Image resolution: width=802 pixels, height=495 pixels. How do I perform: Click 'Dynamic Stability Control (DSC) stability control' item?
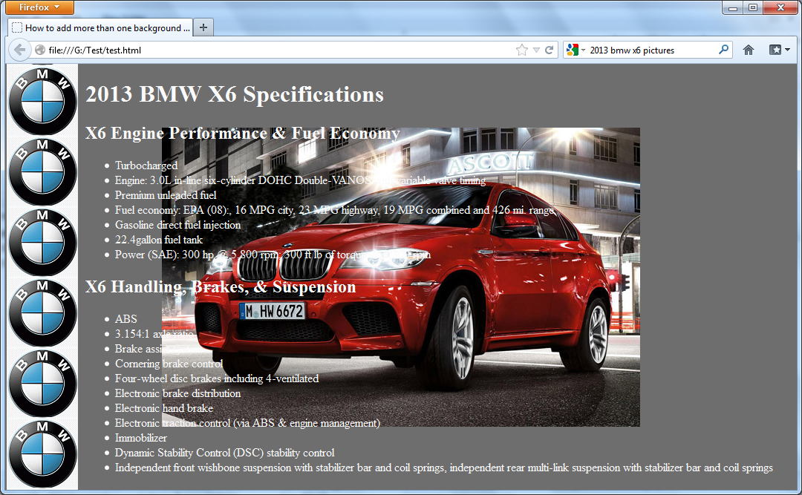click(x=224, y=453)
